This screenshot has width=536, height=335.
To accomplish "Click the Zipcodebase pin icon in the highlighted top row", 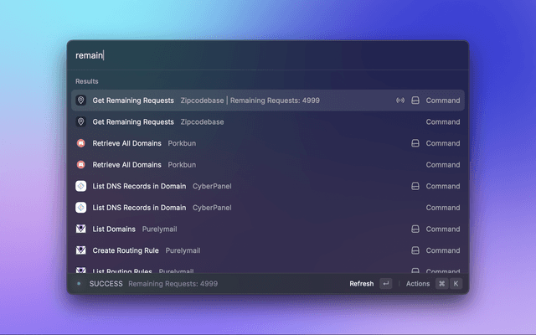I will pos(81,100).
